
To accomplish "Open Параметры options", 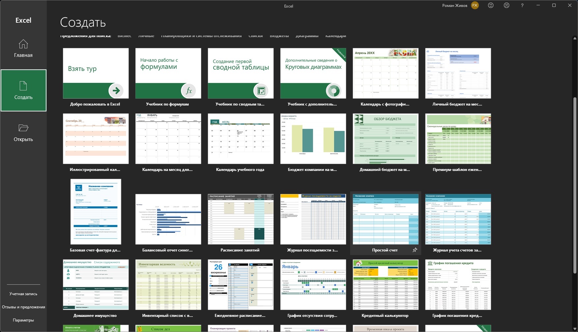I will click(23, 320).
